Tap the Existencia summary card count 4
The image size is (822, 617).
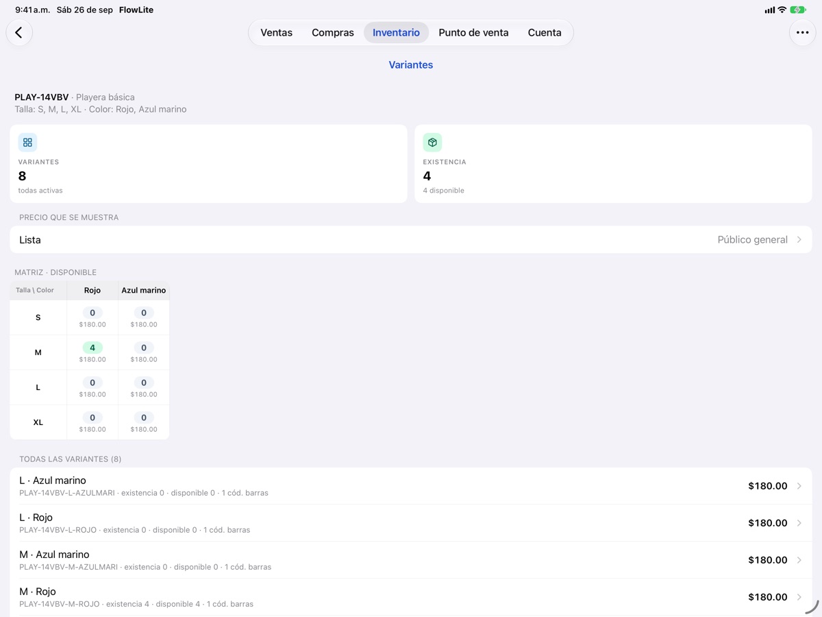pyautogui.click(x=427, y=176)
